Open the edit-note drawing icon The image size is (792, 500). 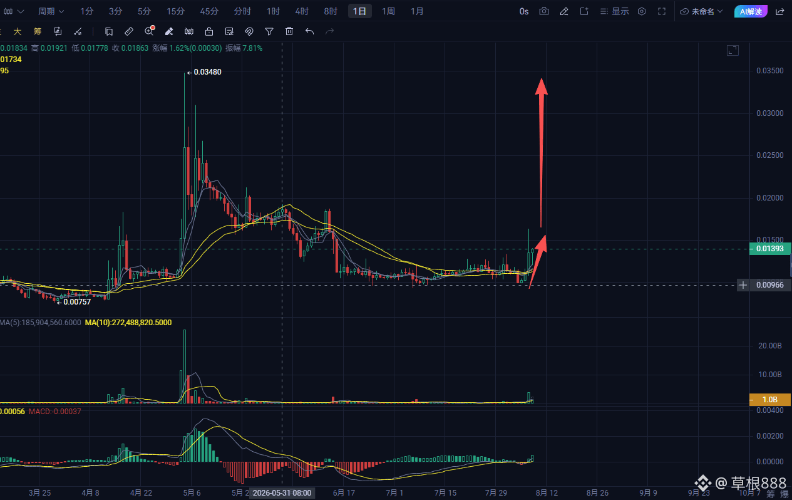(229, 31)
